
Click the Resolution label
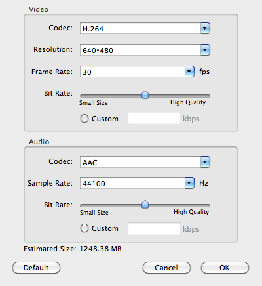pos(53,49)
